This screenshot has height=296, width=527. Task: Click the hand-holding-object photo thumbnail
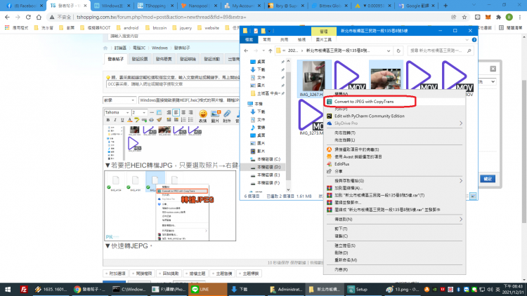(386, 78)
